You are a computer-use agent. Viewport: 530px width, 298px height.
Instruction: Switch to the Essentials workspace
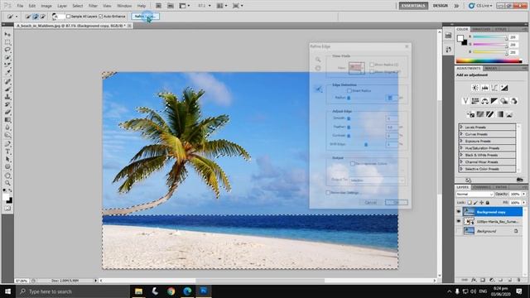coord(413,6)
